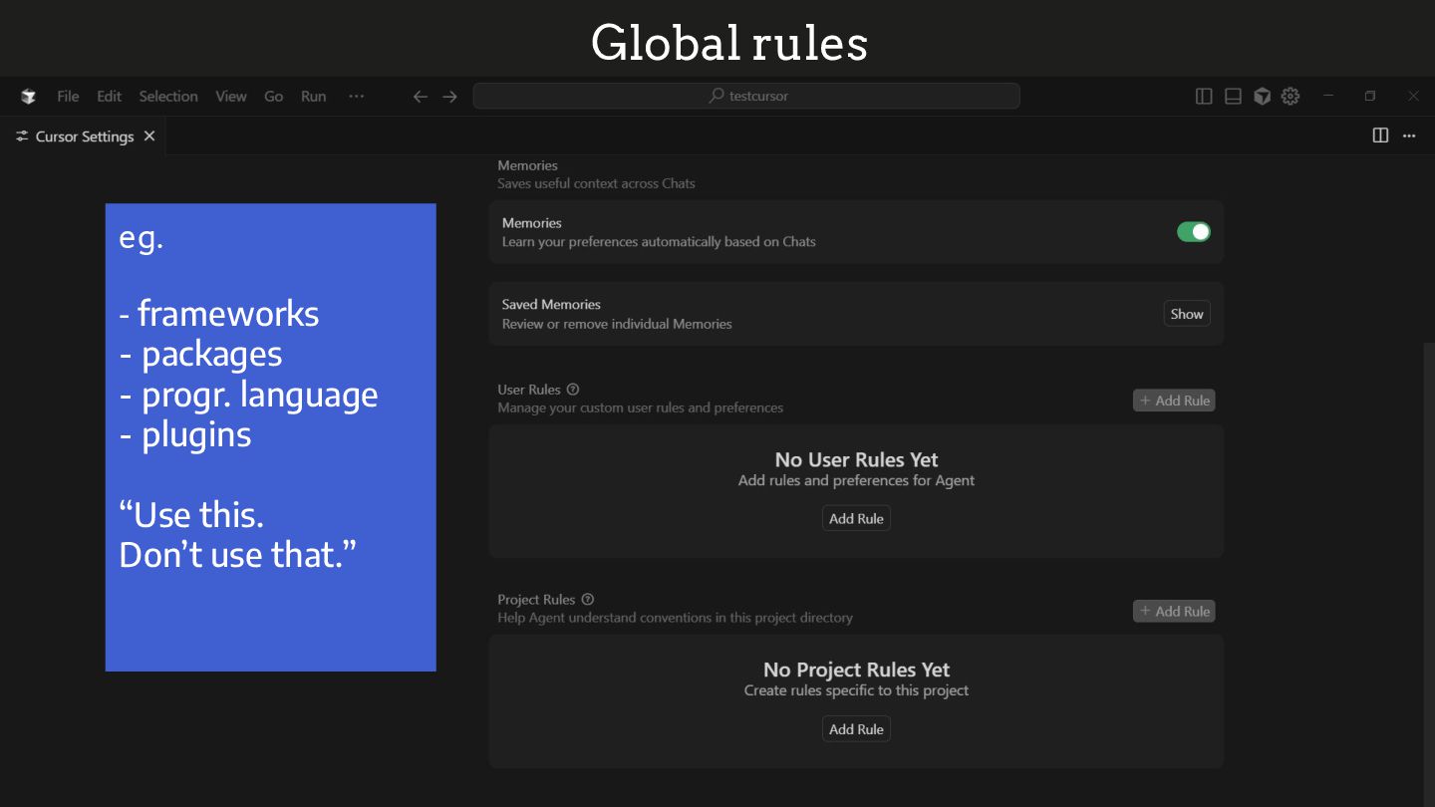This screenshot has height=807, width=1435.
Task: Click help icon next to Project Rules
Action: tap(588, 600)
